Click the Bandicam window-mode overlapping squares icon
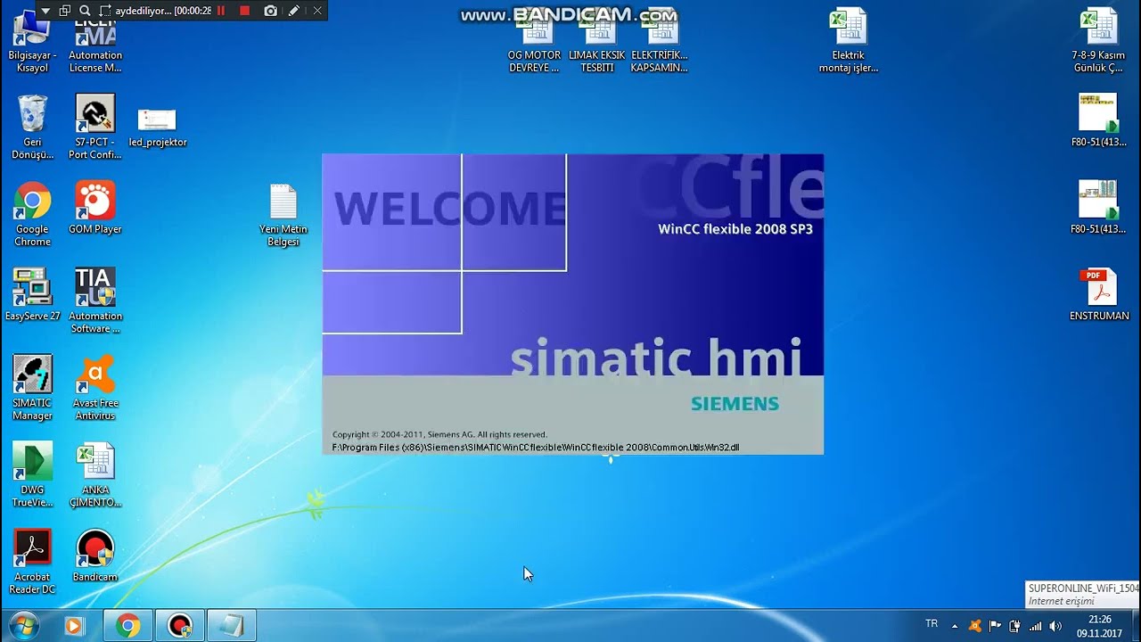The image size is (1141, 642). (65, 11)
